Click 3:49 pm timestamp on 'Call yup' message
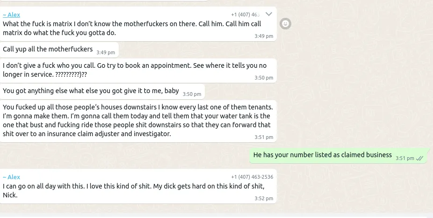The width and height of the screenshot is (433, 218). 105,52
